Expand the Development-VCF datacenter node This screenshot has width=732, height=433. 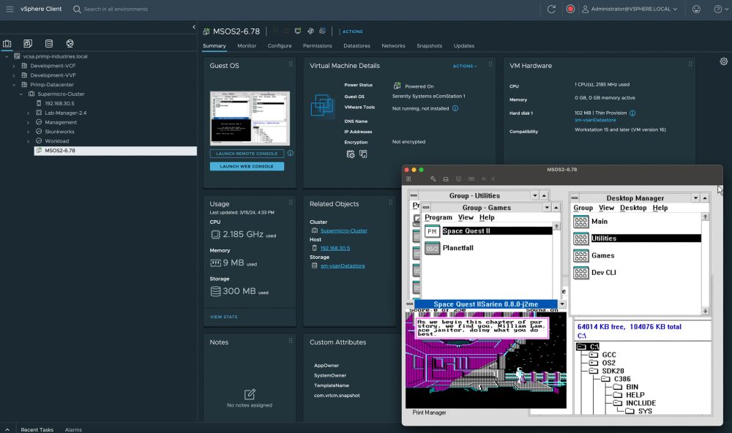14,66
